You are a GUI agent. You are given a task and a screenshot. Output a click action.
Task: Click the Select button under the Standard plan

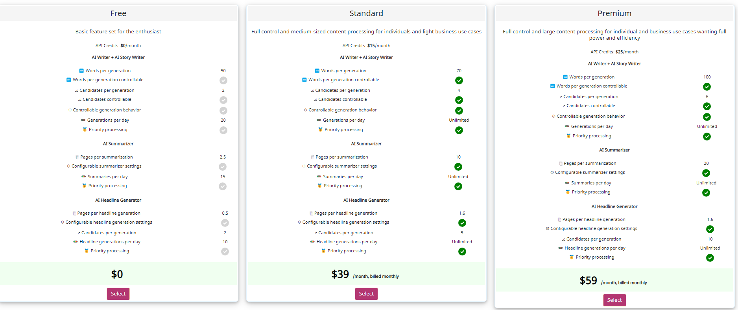[366, 294]
